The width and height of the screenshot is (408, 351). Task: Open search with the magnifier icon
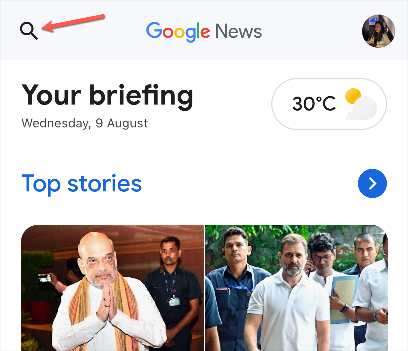tap(29, 31)
